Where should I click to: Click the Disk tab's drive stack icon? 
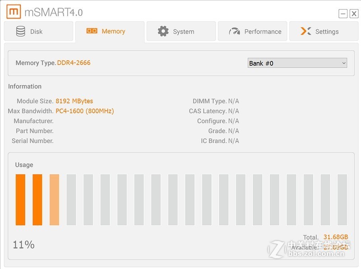pos(21,32)
